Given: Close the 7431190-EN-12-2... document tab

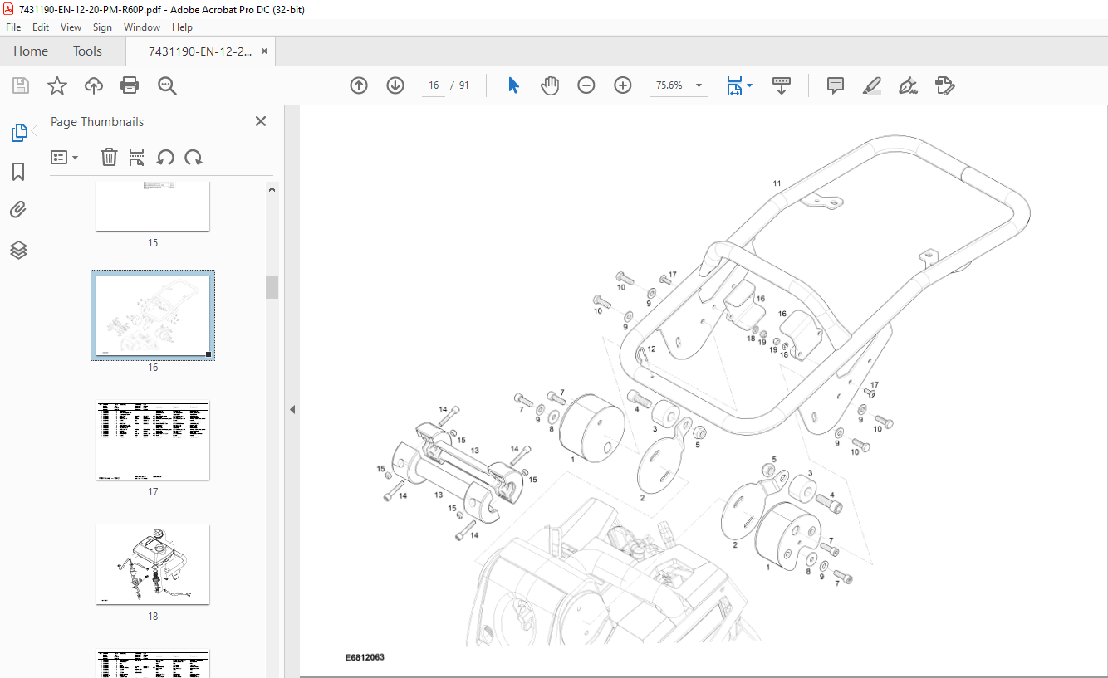Looking at the screenshot, I should point(265,51).
